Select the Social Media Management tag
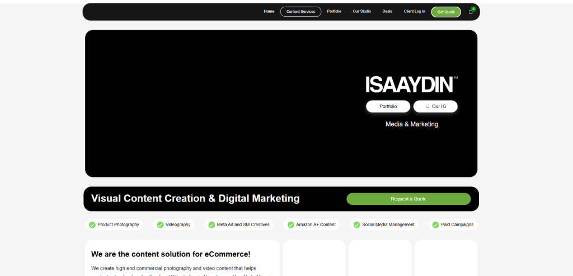573x276 pixels. [384, 225]
